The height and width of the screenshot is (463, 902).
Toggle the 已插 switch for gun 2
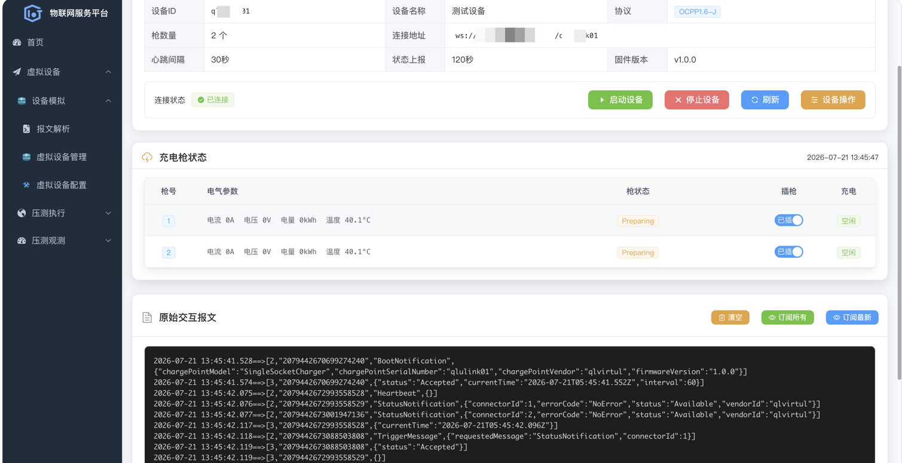tap(788, 252)
